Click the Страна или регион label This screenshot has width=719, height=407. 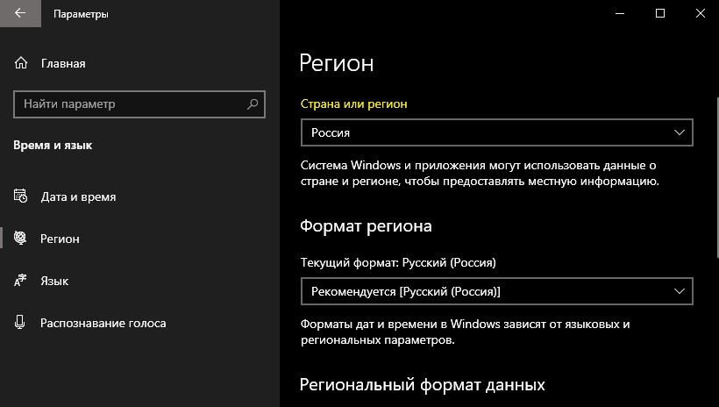coord(353,104)
